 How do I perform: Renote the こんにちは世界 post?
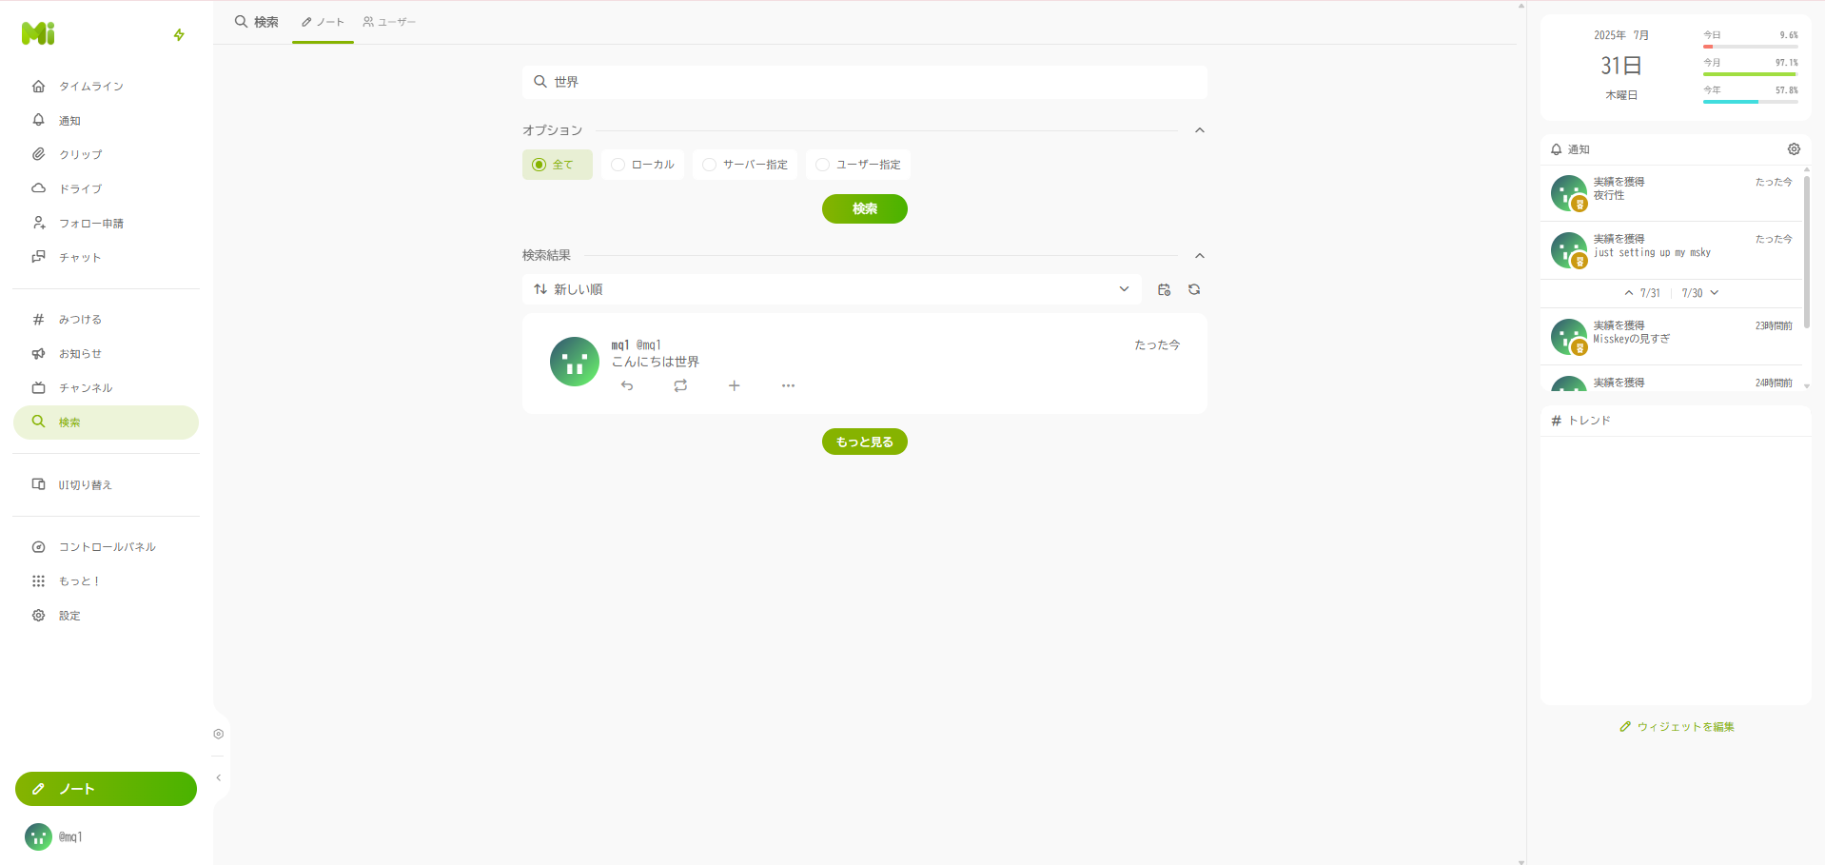[680, 385]
